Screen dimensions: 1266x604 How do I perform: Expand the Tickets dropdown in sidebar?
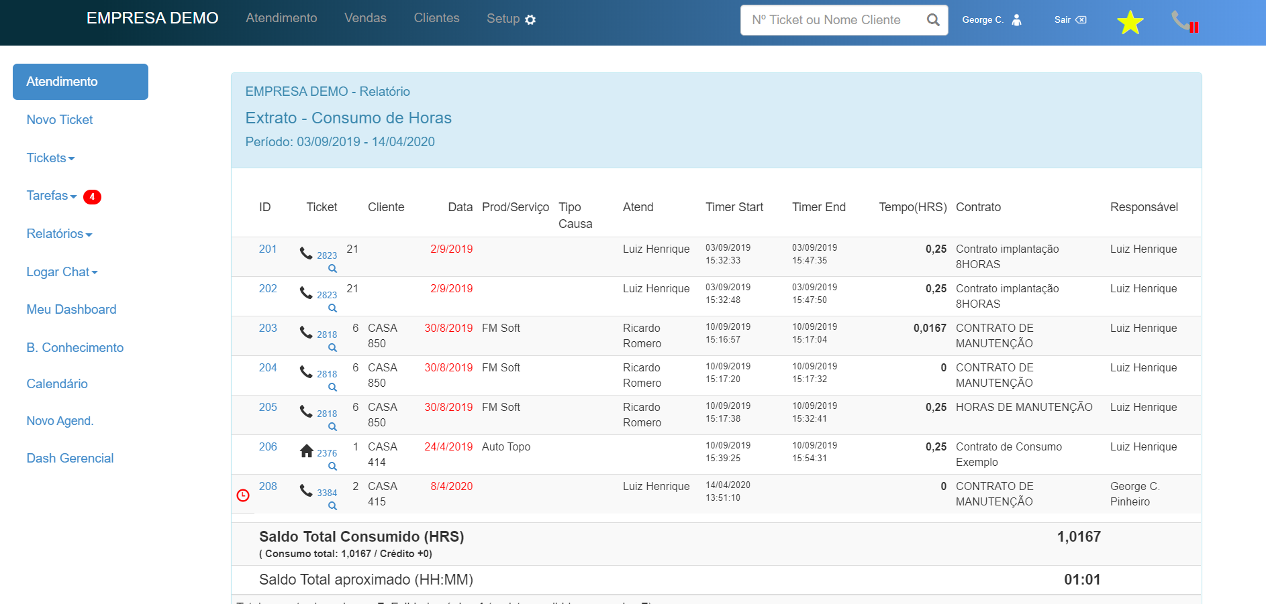pyautogui.click(x=50, y=158)
